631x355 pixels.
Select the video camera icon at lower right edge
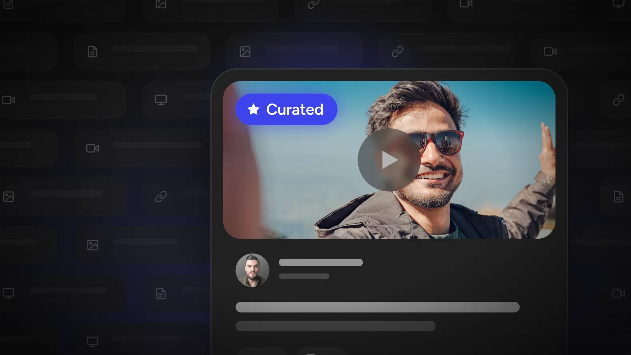click(619, 293)
